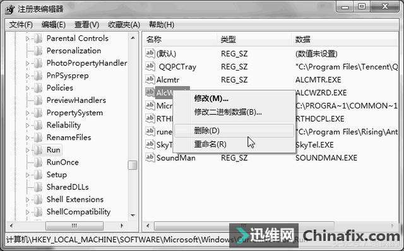The height and width of the screenshot is (251, 404).
Task: Click the Policies folder icon
Action: [x=38, y=88]
